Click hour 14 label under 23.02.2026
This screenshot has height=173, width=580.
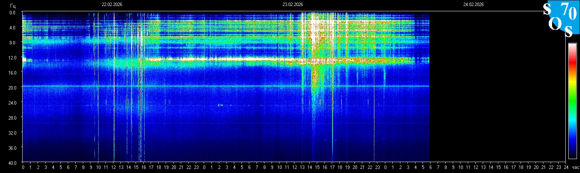click(310, 167)
